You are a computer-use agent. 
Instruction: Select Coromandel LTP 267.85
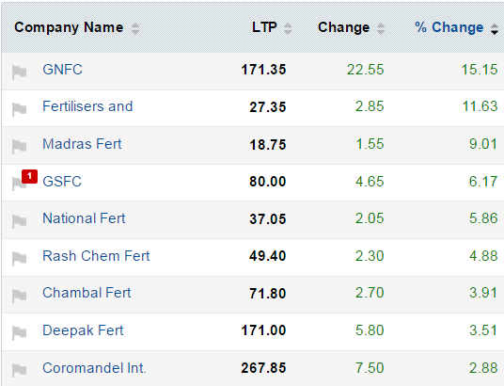point(263,368)
